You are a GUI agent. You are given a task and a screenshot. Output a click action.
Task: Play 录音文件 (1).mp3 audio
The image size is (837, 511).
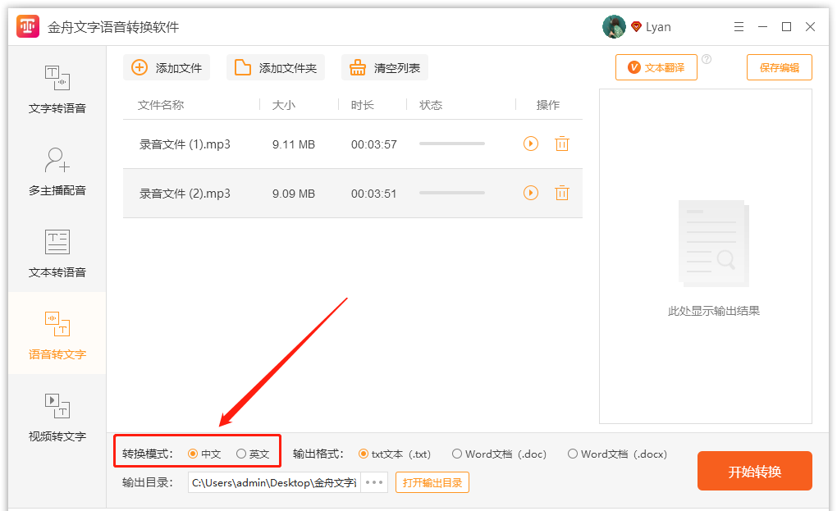(531, 144)
